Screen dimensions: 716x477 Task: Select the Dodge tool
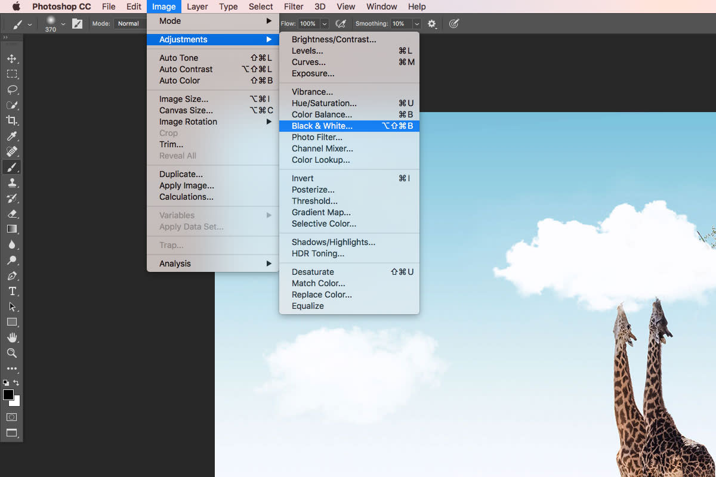pos(12,260)
